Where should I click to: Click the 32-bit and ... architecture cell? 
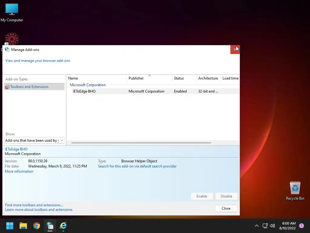(x=208, y=91)
